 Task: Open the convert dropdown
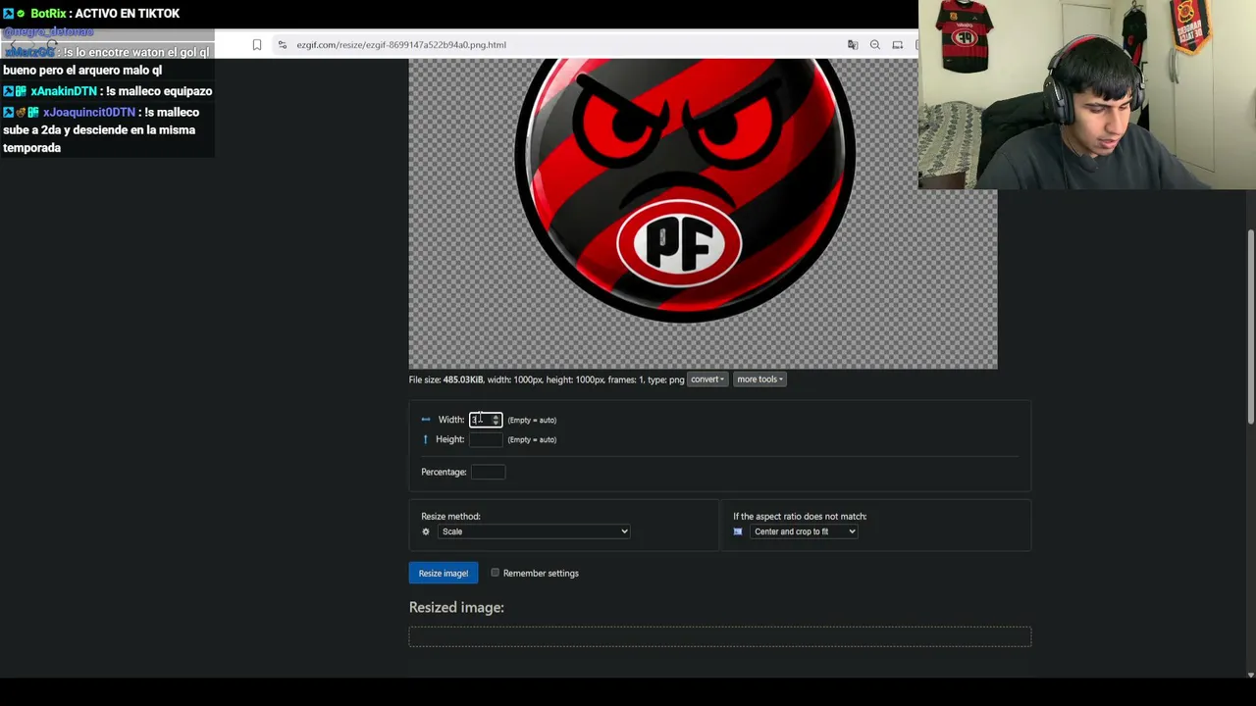[706, 379]
